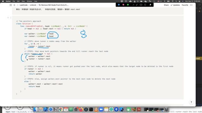Open the help question mark button
Image resolution: width=202 pixels, height=113 pixels.
191,102
